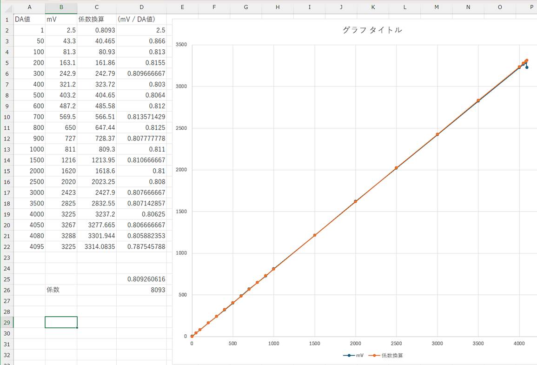Image resolution: width=537 pixels, height=365 pixels.
Task: Select cell showing 3314.0835
Action: (97, 247)
